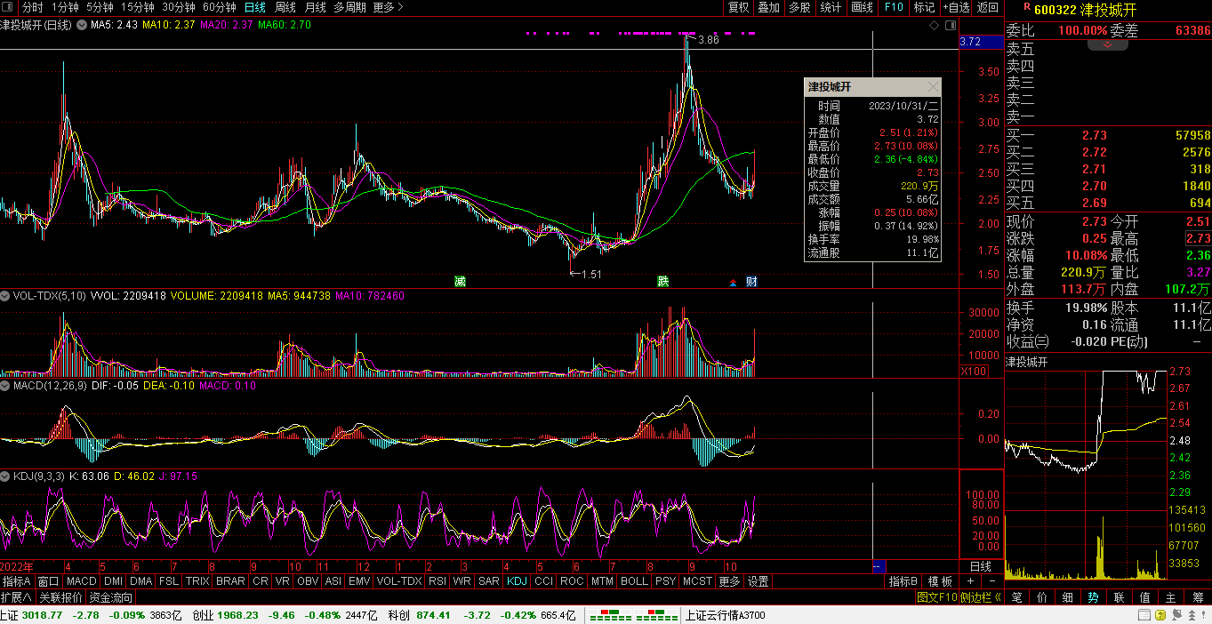Open 图文F10 link
Image resolution: width=1212 pixels, height=624 pixels.
(x=937, y=597)
